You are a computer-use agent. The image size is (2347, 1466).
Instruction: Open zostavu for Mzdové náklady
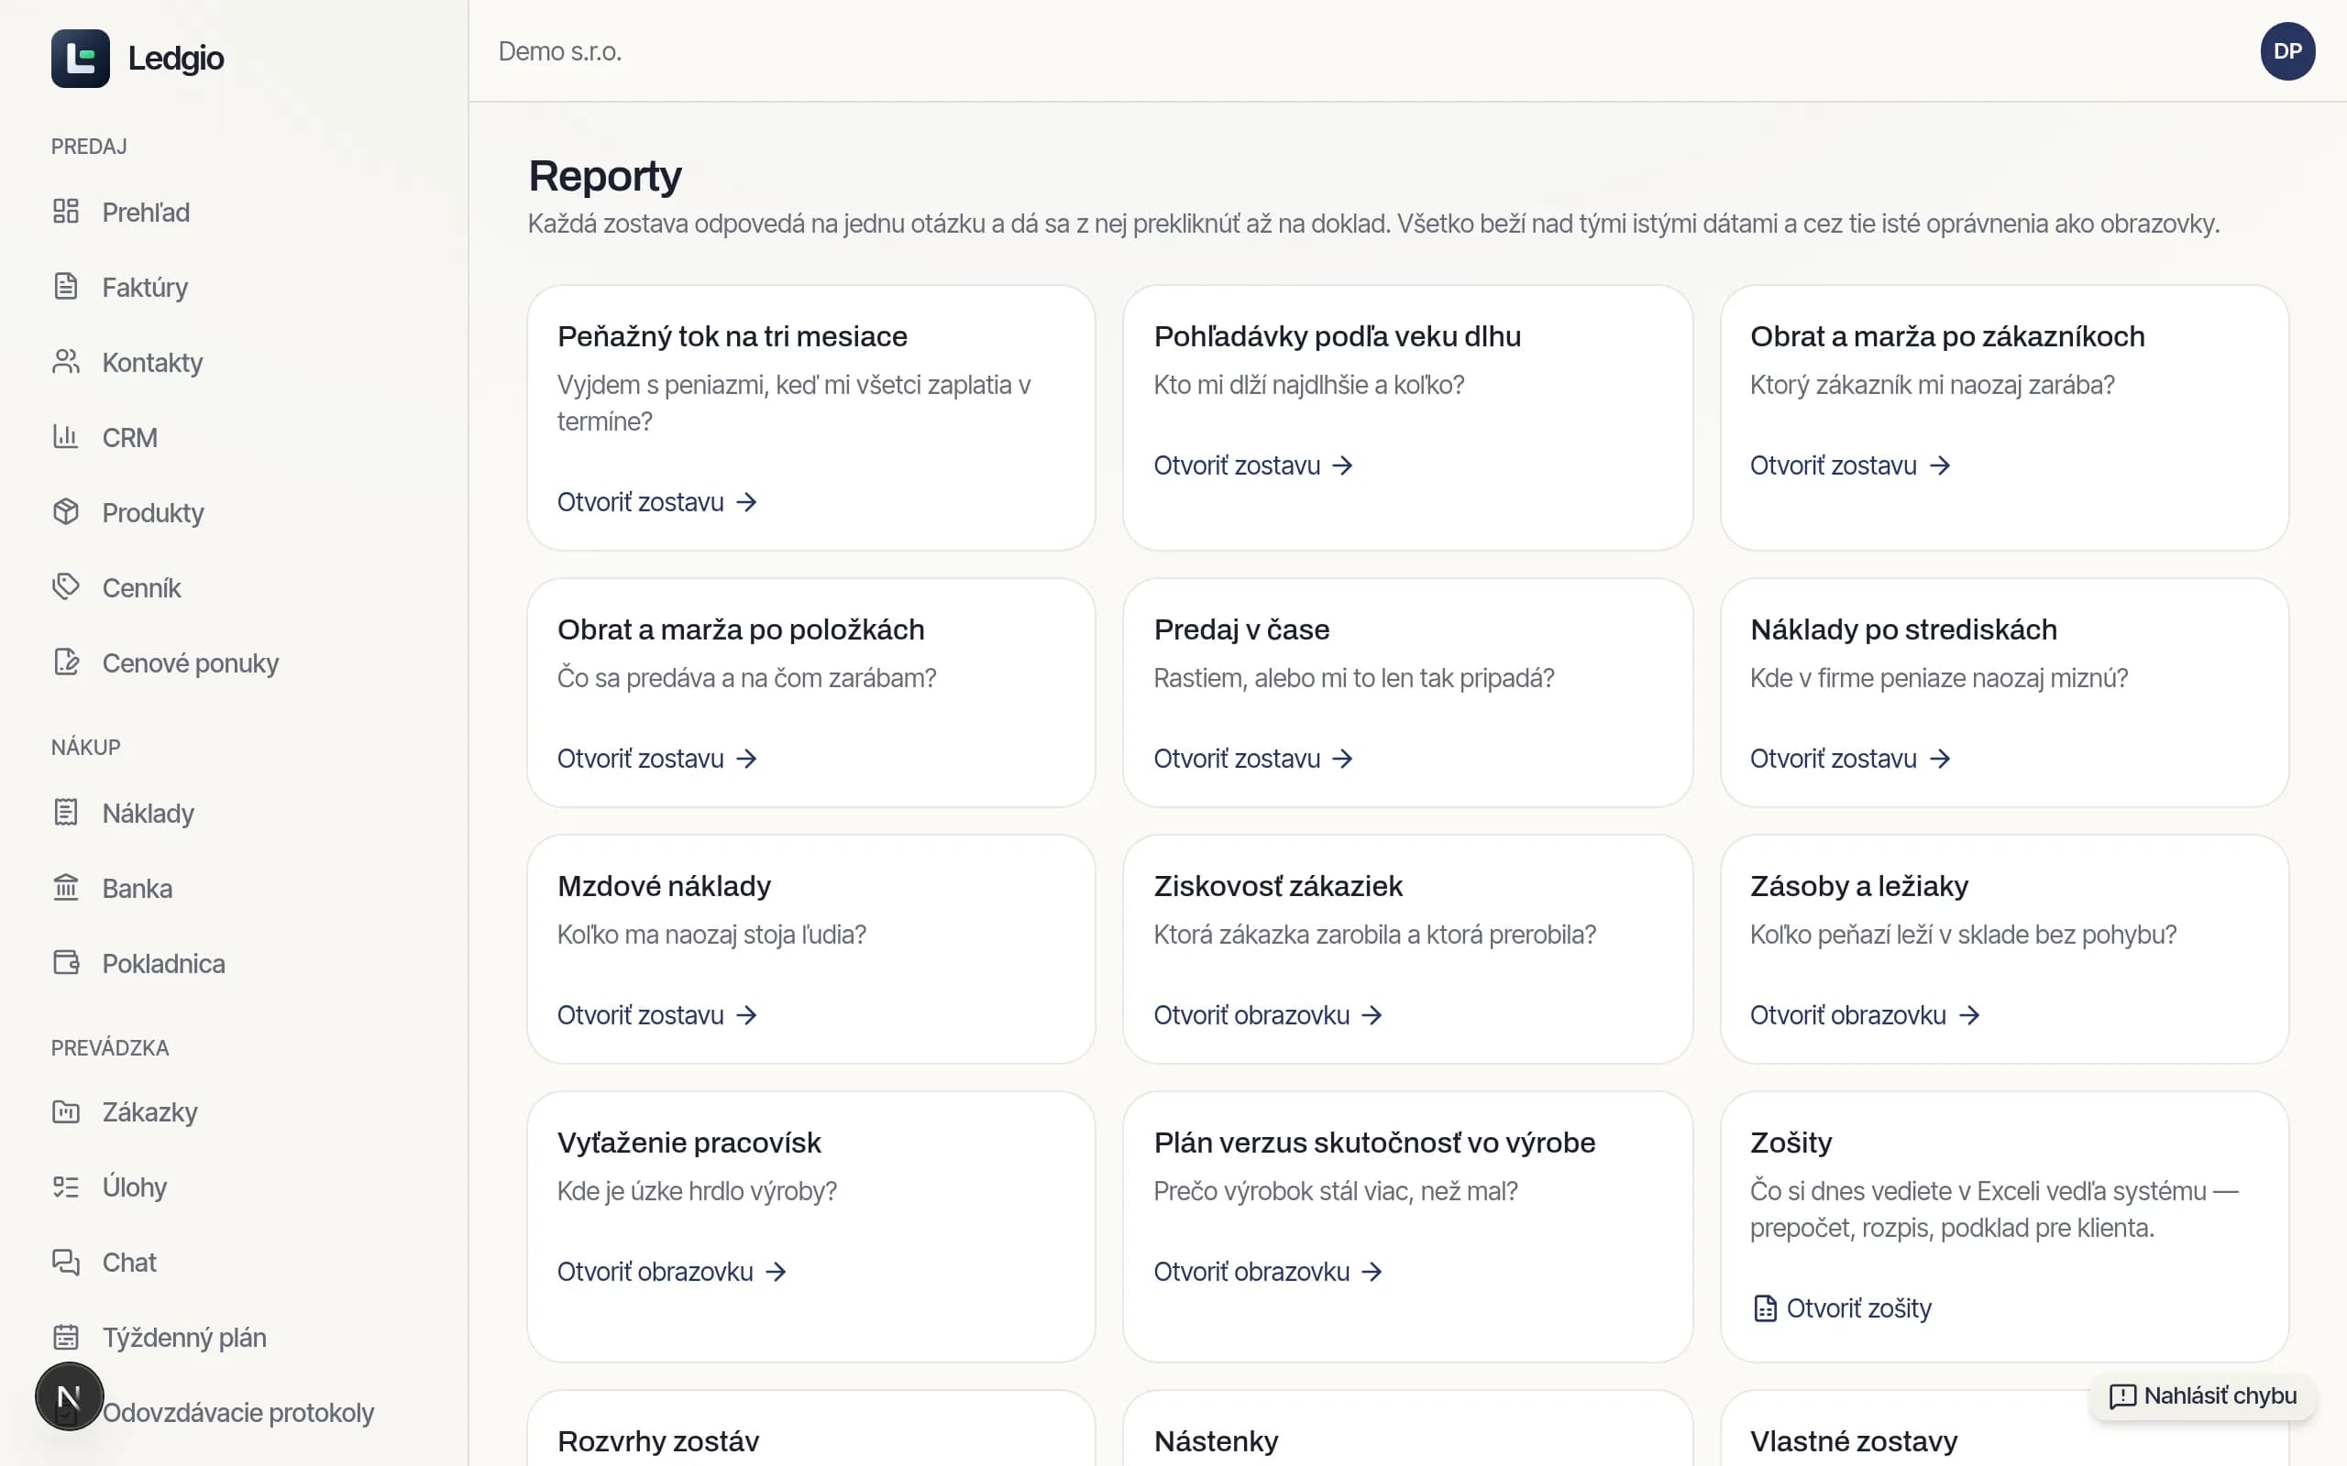click(656, 1015)
